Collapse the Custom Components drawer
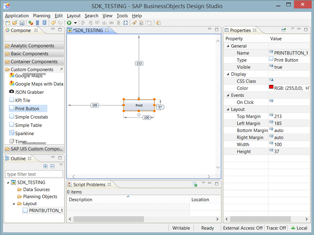 pyautogui.click(x=34, y=69)
